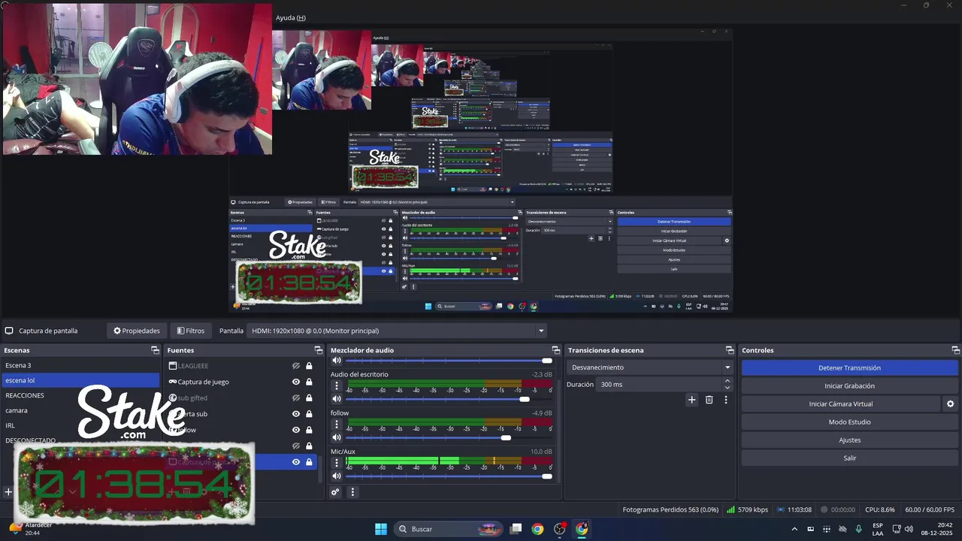The width and height of the screenshot is (962, 541).
Task: Click the Audio del escritorio volume slider handle
Action: 525,399
